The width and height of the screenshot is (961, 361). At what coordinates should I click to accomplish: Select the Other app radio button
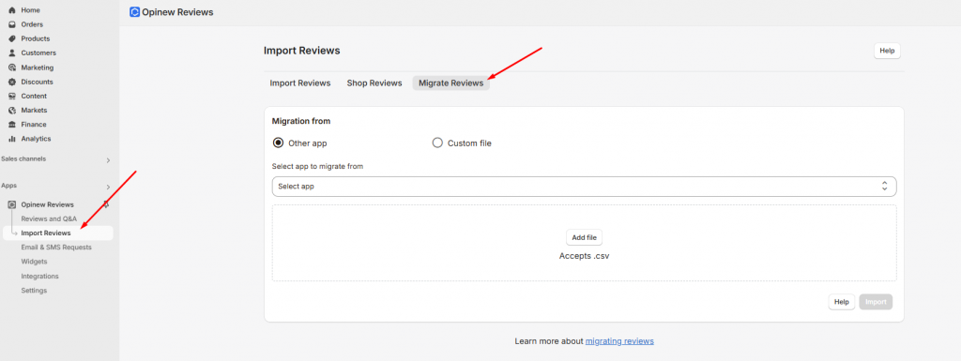click(278, 143)
